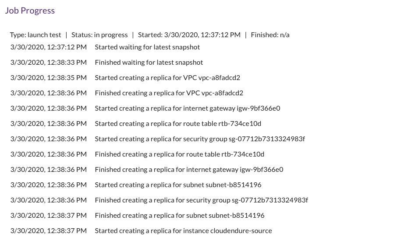
Task: Select Finished waiting for latest snapshot entry
Action: (x=149, y=63)
